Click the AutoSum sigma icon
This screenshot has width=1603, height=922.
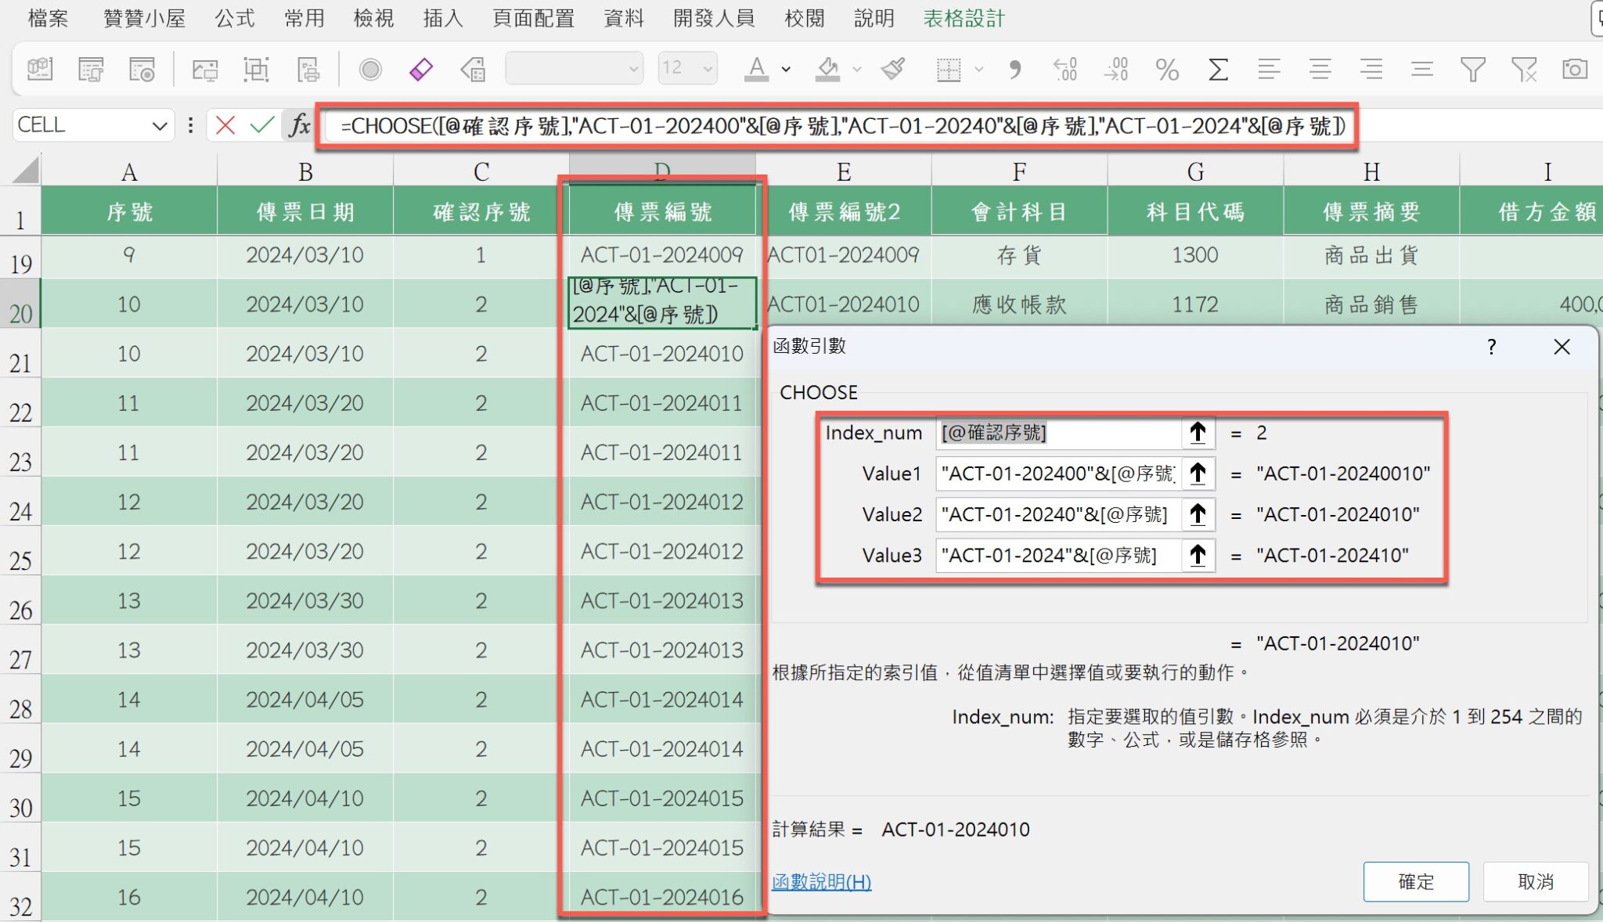point(1218,70)
